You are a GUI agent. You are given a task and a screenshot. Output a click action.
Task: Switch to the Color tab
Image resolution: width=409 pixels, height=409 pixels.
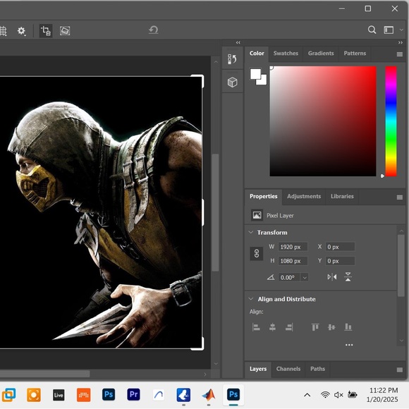(x=257, y=53)
